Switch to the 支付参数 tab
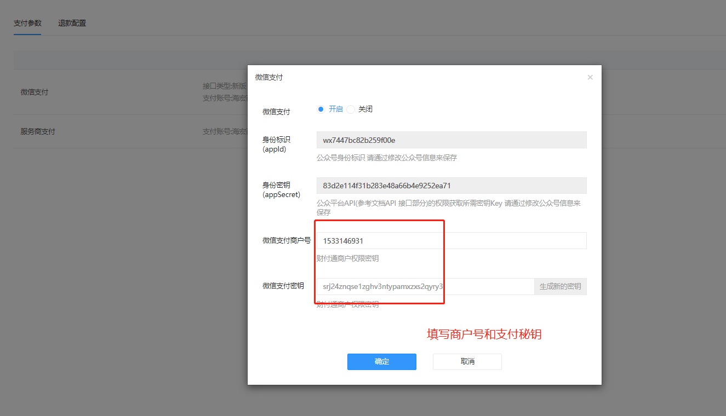The height and width of the screenshot is (416, 726). pos(27,23)
